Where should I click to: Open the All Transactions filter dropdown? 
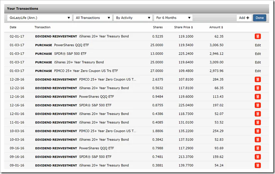[x=93, y=18]
